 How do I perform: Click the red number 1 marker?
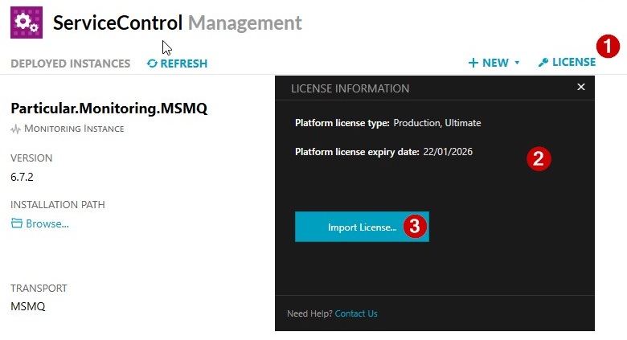point(608,46)
